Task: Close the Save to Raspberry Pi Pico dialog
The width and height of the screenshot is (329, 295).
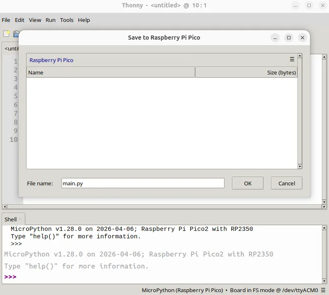Action: (x=302, y=38)
